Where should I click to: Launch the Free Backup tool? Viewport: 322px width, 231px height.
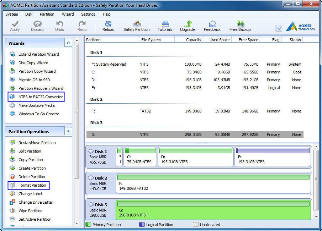click(240, 26)
